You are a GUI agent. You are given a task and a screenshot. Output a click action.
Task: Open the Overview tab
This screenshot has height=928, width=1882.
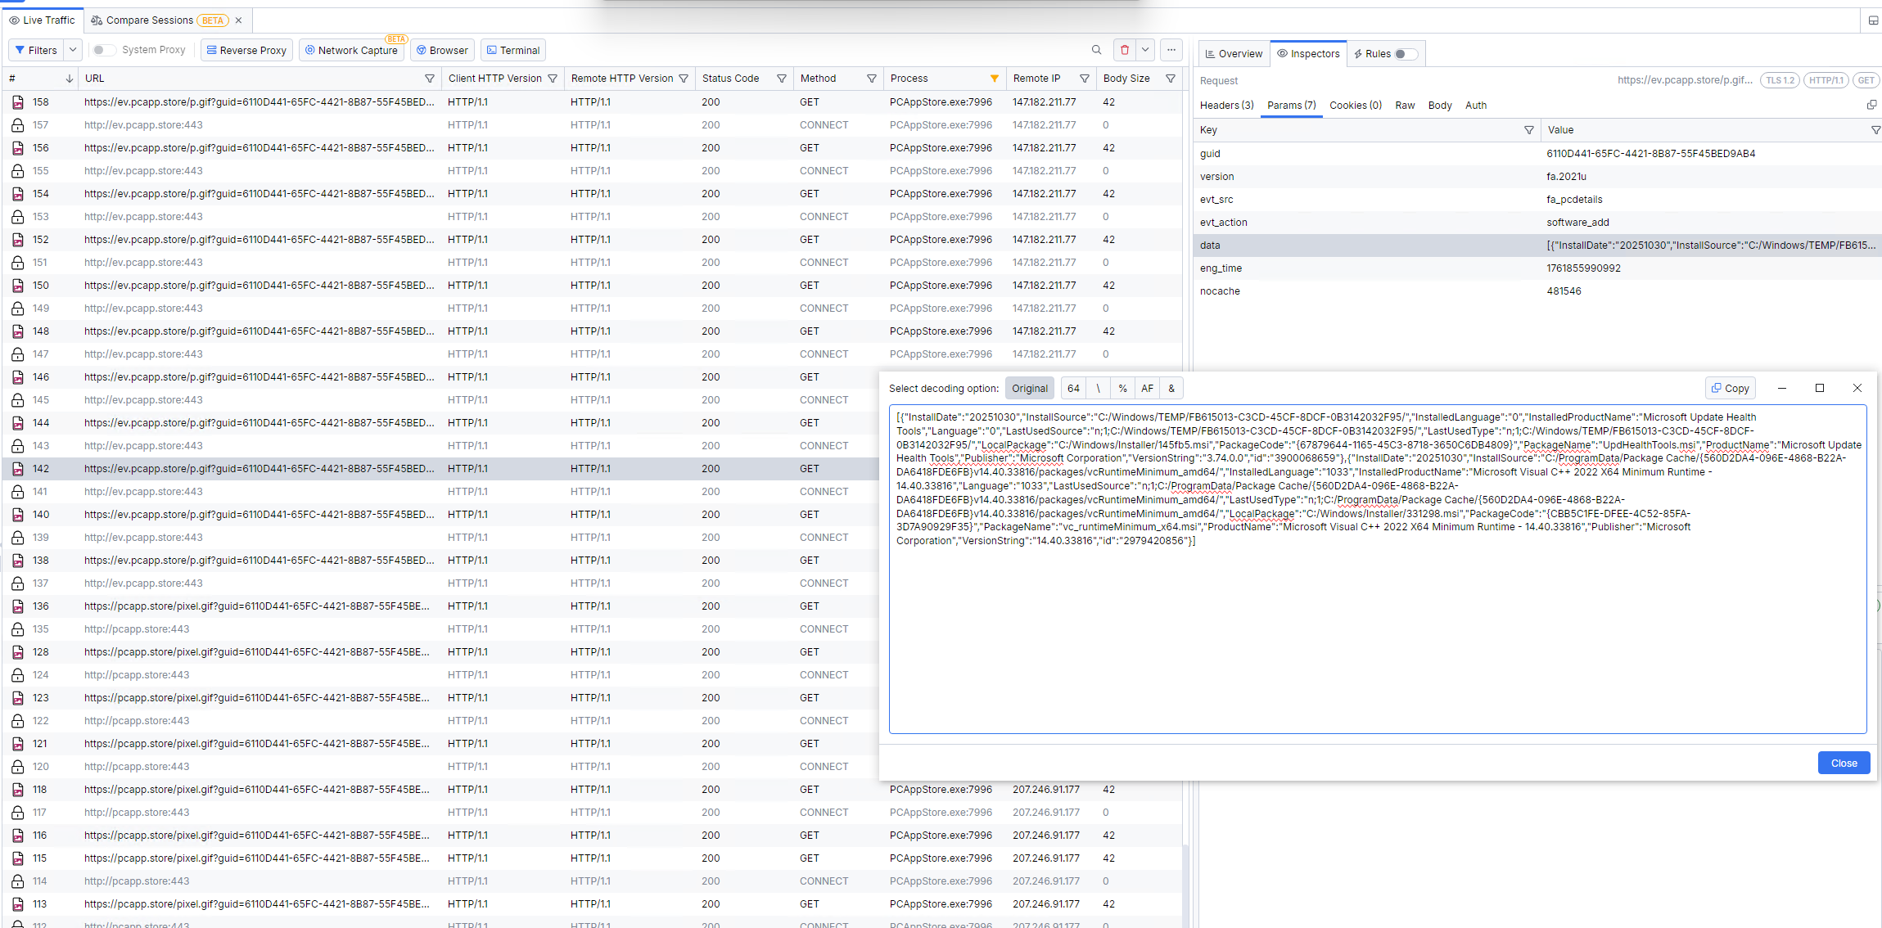point(1234,54)
